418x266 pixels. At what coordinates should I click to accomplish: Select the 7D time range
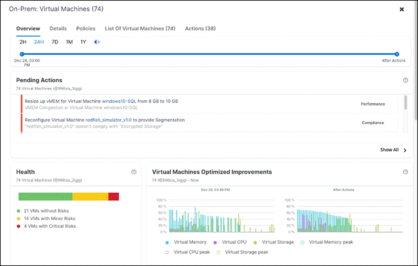pyautogui.click(x=55, y=42)
